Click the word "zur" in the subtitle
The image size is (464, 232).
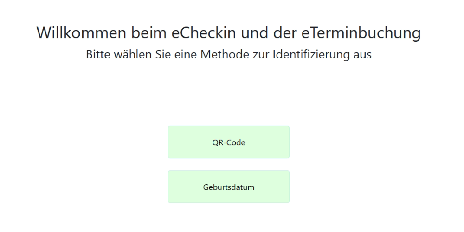[255, 54]
